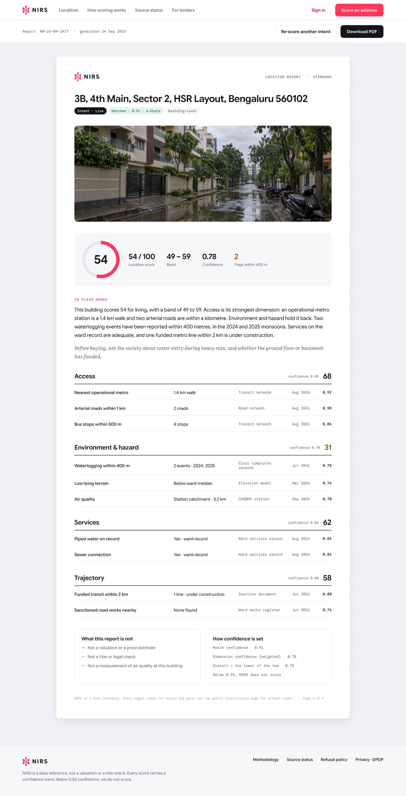The width and height of the screenshot is (406, 796).
Task: Click the NIRS logo in the top navigation
Action: point(35,10)
